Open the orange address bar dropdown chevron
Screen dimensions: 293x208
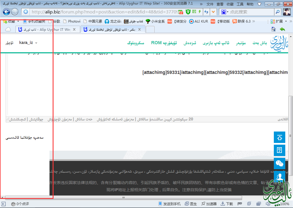213,12
